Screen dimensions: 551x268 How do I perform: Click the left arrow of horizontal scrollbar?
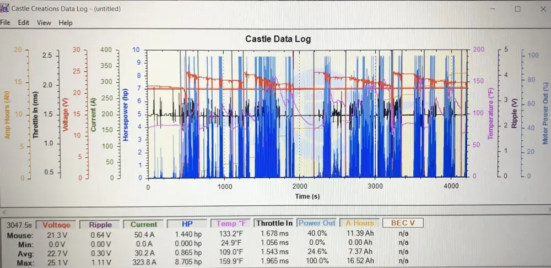pyautogui.click(x=4, y=212)
